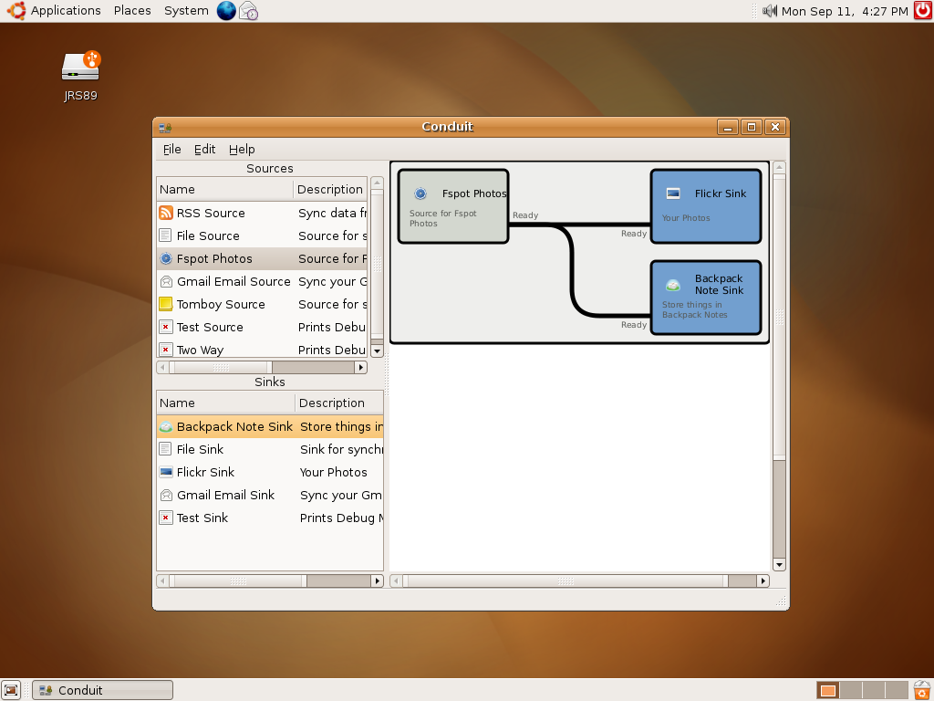Select the RSS Source row name
The height and width of the screenshot is (701, 934).
coord(211,213)
